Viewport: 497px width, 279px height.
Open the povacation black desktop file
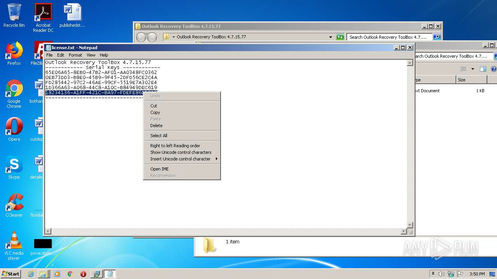pos(43,246)
